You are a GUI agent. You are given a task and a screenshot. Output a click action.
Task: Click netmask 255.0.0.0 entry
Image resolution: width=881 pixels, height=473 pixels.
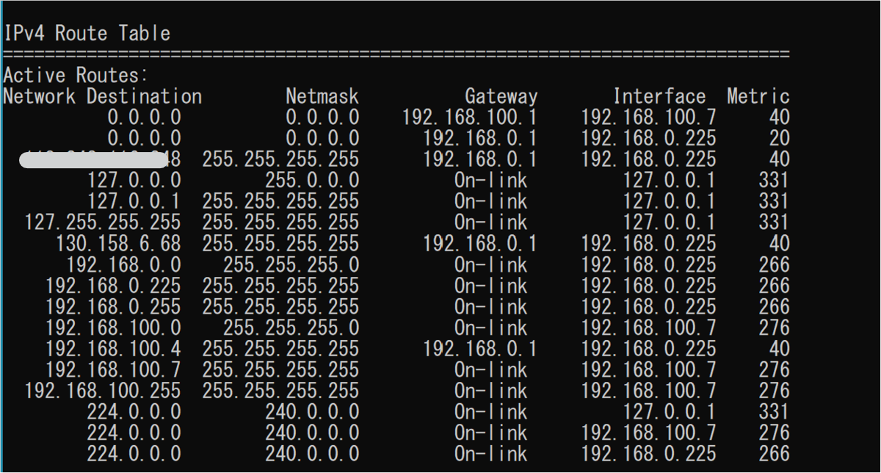point(312,180)
